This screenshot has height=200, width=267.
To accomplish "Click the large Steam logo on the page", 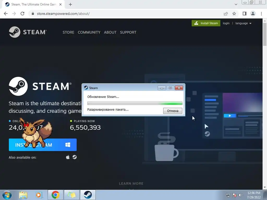I will click(x=40, y=86).
